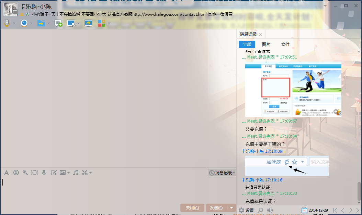The image size is (362, 215).
Task: Open the screenshot scissors dropdown arrow
Action: click(x=90, y=173)
